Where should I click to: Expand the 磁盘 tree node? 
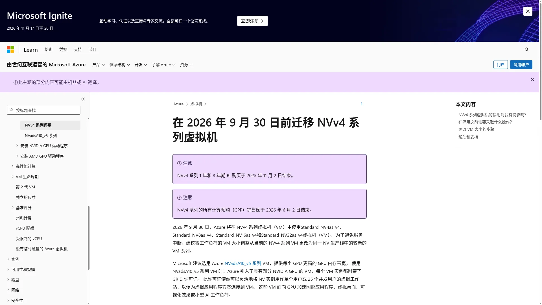pyautogui.click(x=8, y=280)
